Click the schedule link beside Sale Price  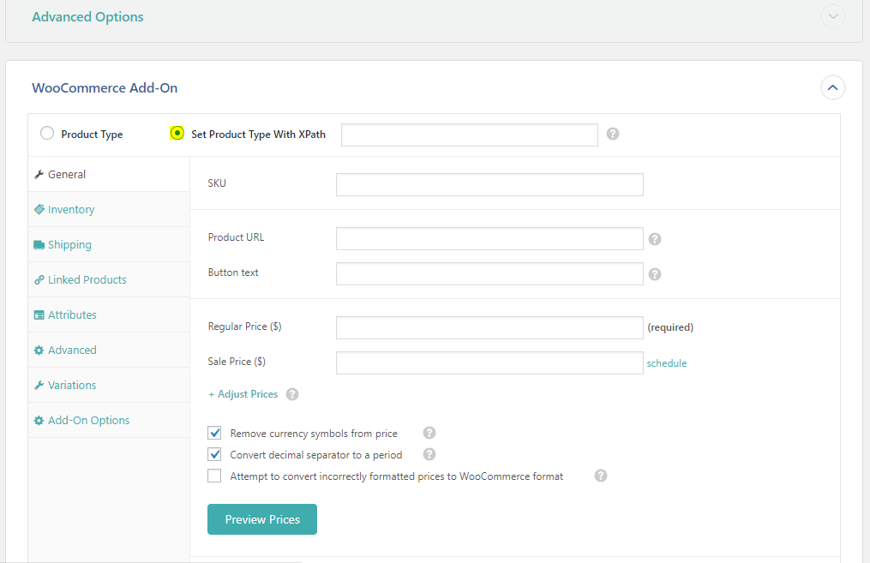(666, 363)
